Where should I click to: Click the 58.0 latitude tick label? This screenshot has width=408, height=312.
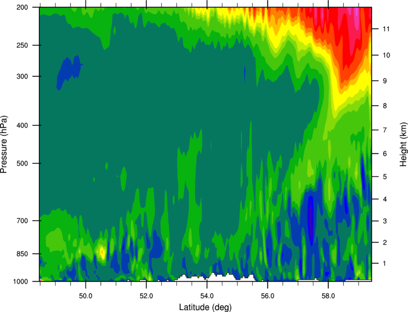[328, 296]
